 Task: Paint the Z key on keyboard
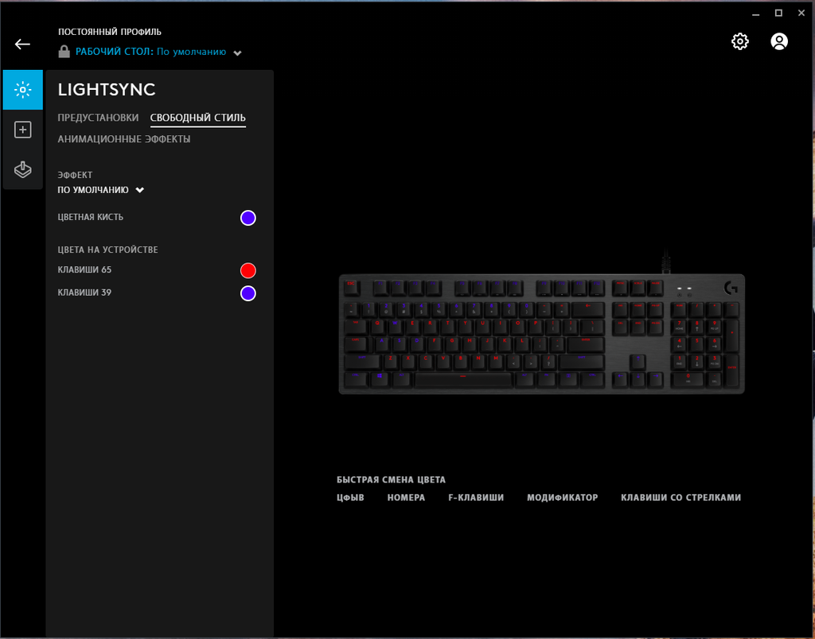click(x=392, y=363)
